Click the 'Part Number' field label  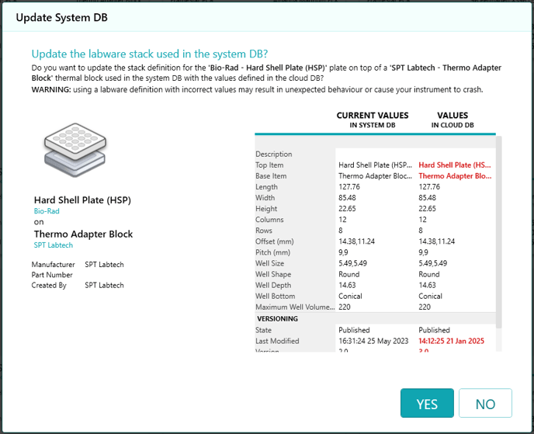[52, 275]
